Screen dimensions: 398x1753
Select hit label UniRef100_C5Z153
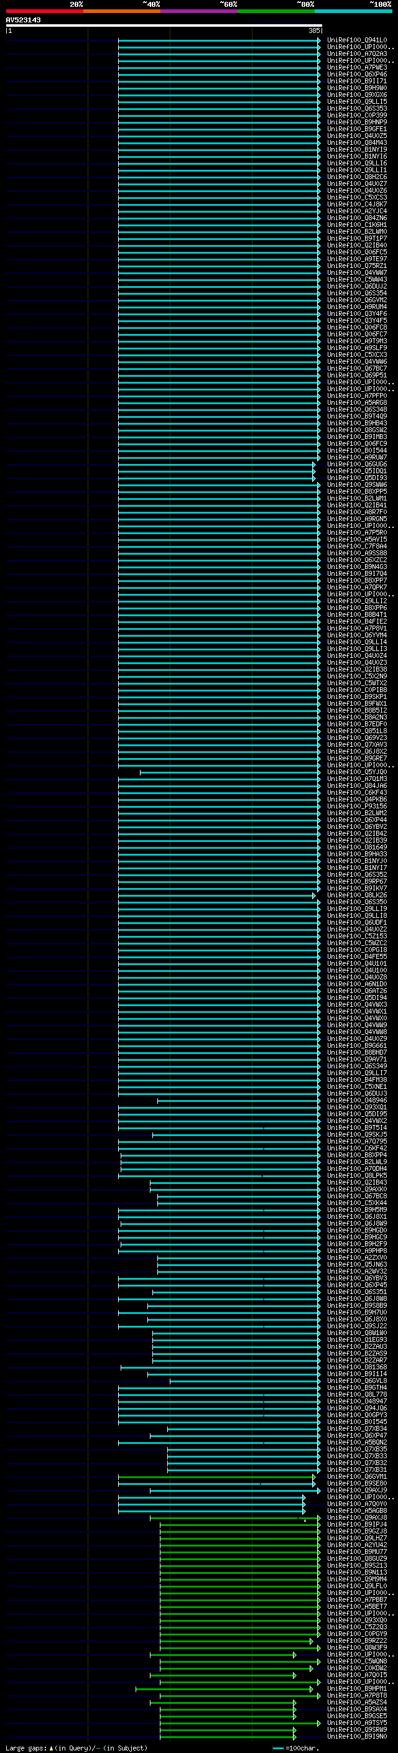pos(356,936)
